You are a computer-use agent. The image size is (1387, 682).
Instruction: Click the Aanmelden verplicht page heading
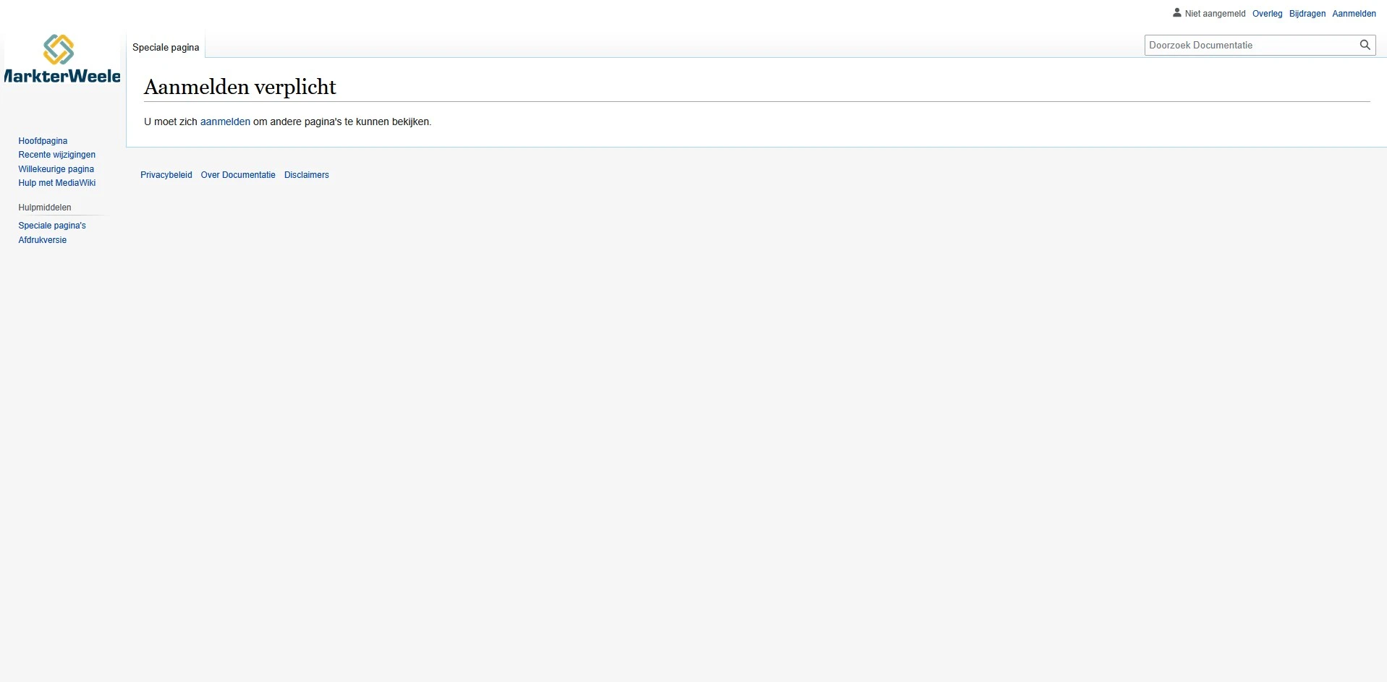point(239,87)
